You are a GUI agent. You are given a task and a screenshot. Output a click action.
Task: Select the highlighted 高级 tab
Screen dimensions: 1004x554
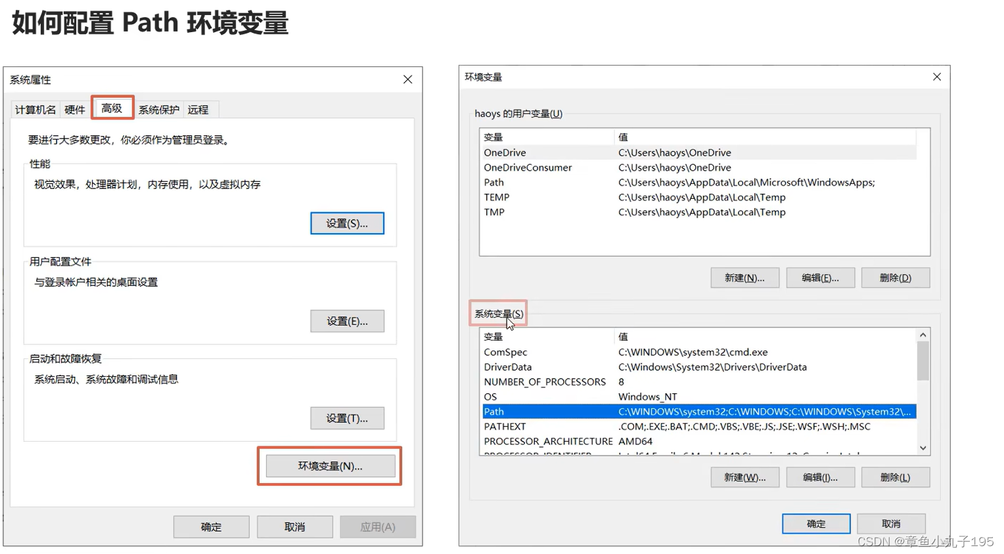pyautogui.click(x=112, y=108)
